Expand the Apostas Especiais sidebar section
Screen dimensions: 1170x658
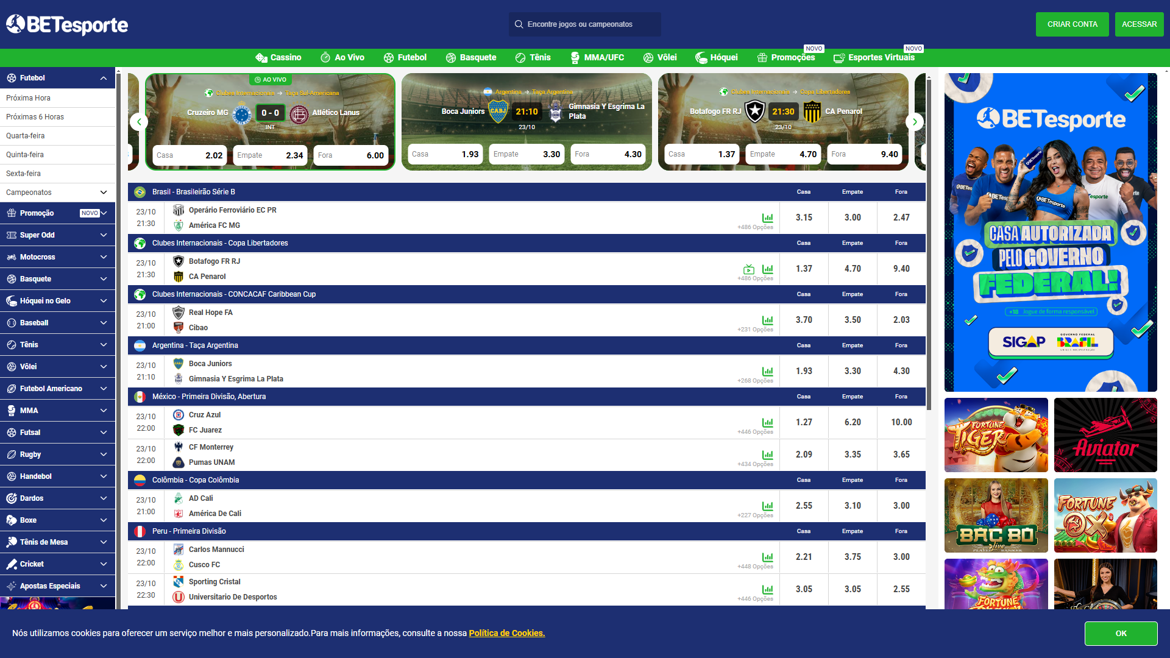pyautogui.click(x=104, y=586)
